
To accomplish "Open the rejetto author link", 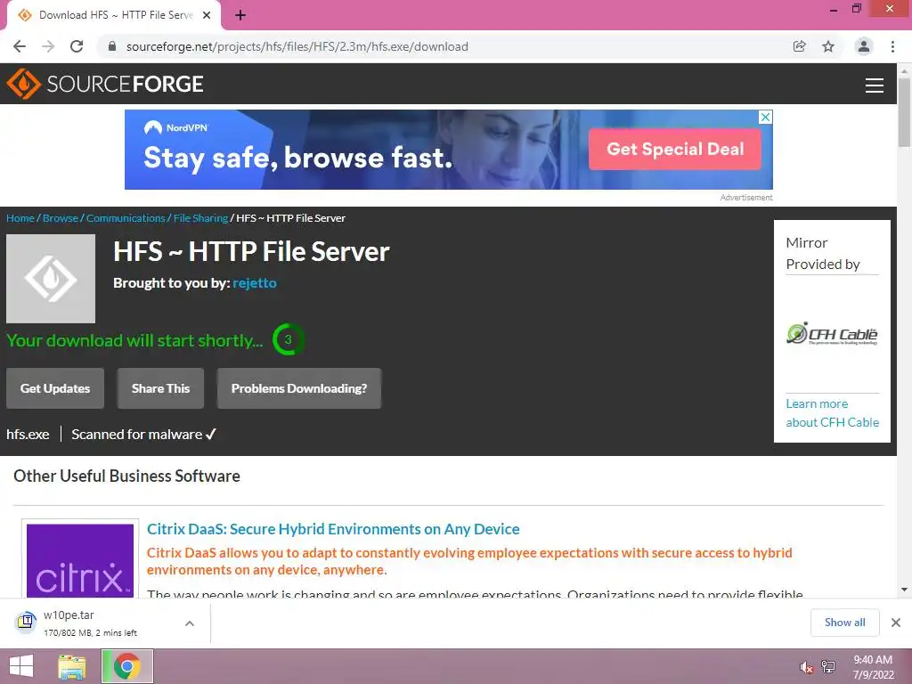I will pyautogui.click(x=254, y=283).
